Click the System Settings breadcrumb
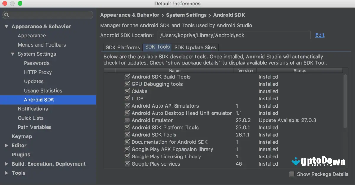Image resolution: width=355 pixels, height=185 pixels. pyautogui.click(x=186, y=15)
